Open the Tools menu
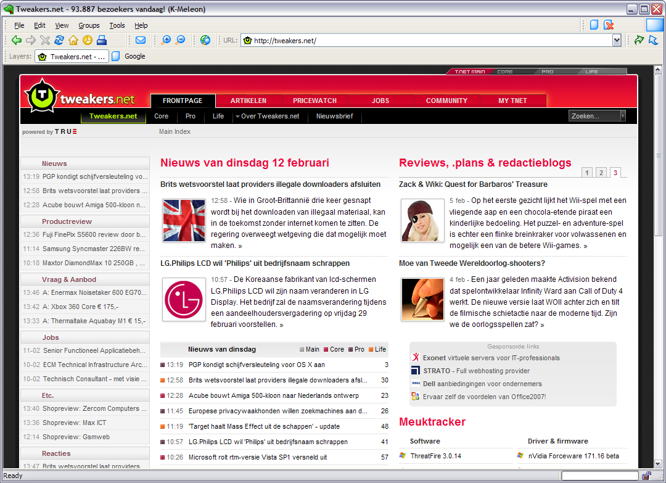This screenshot has width=666, height=483. (x=117, y=25)
